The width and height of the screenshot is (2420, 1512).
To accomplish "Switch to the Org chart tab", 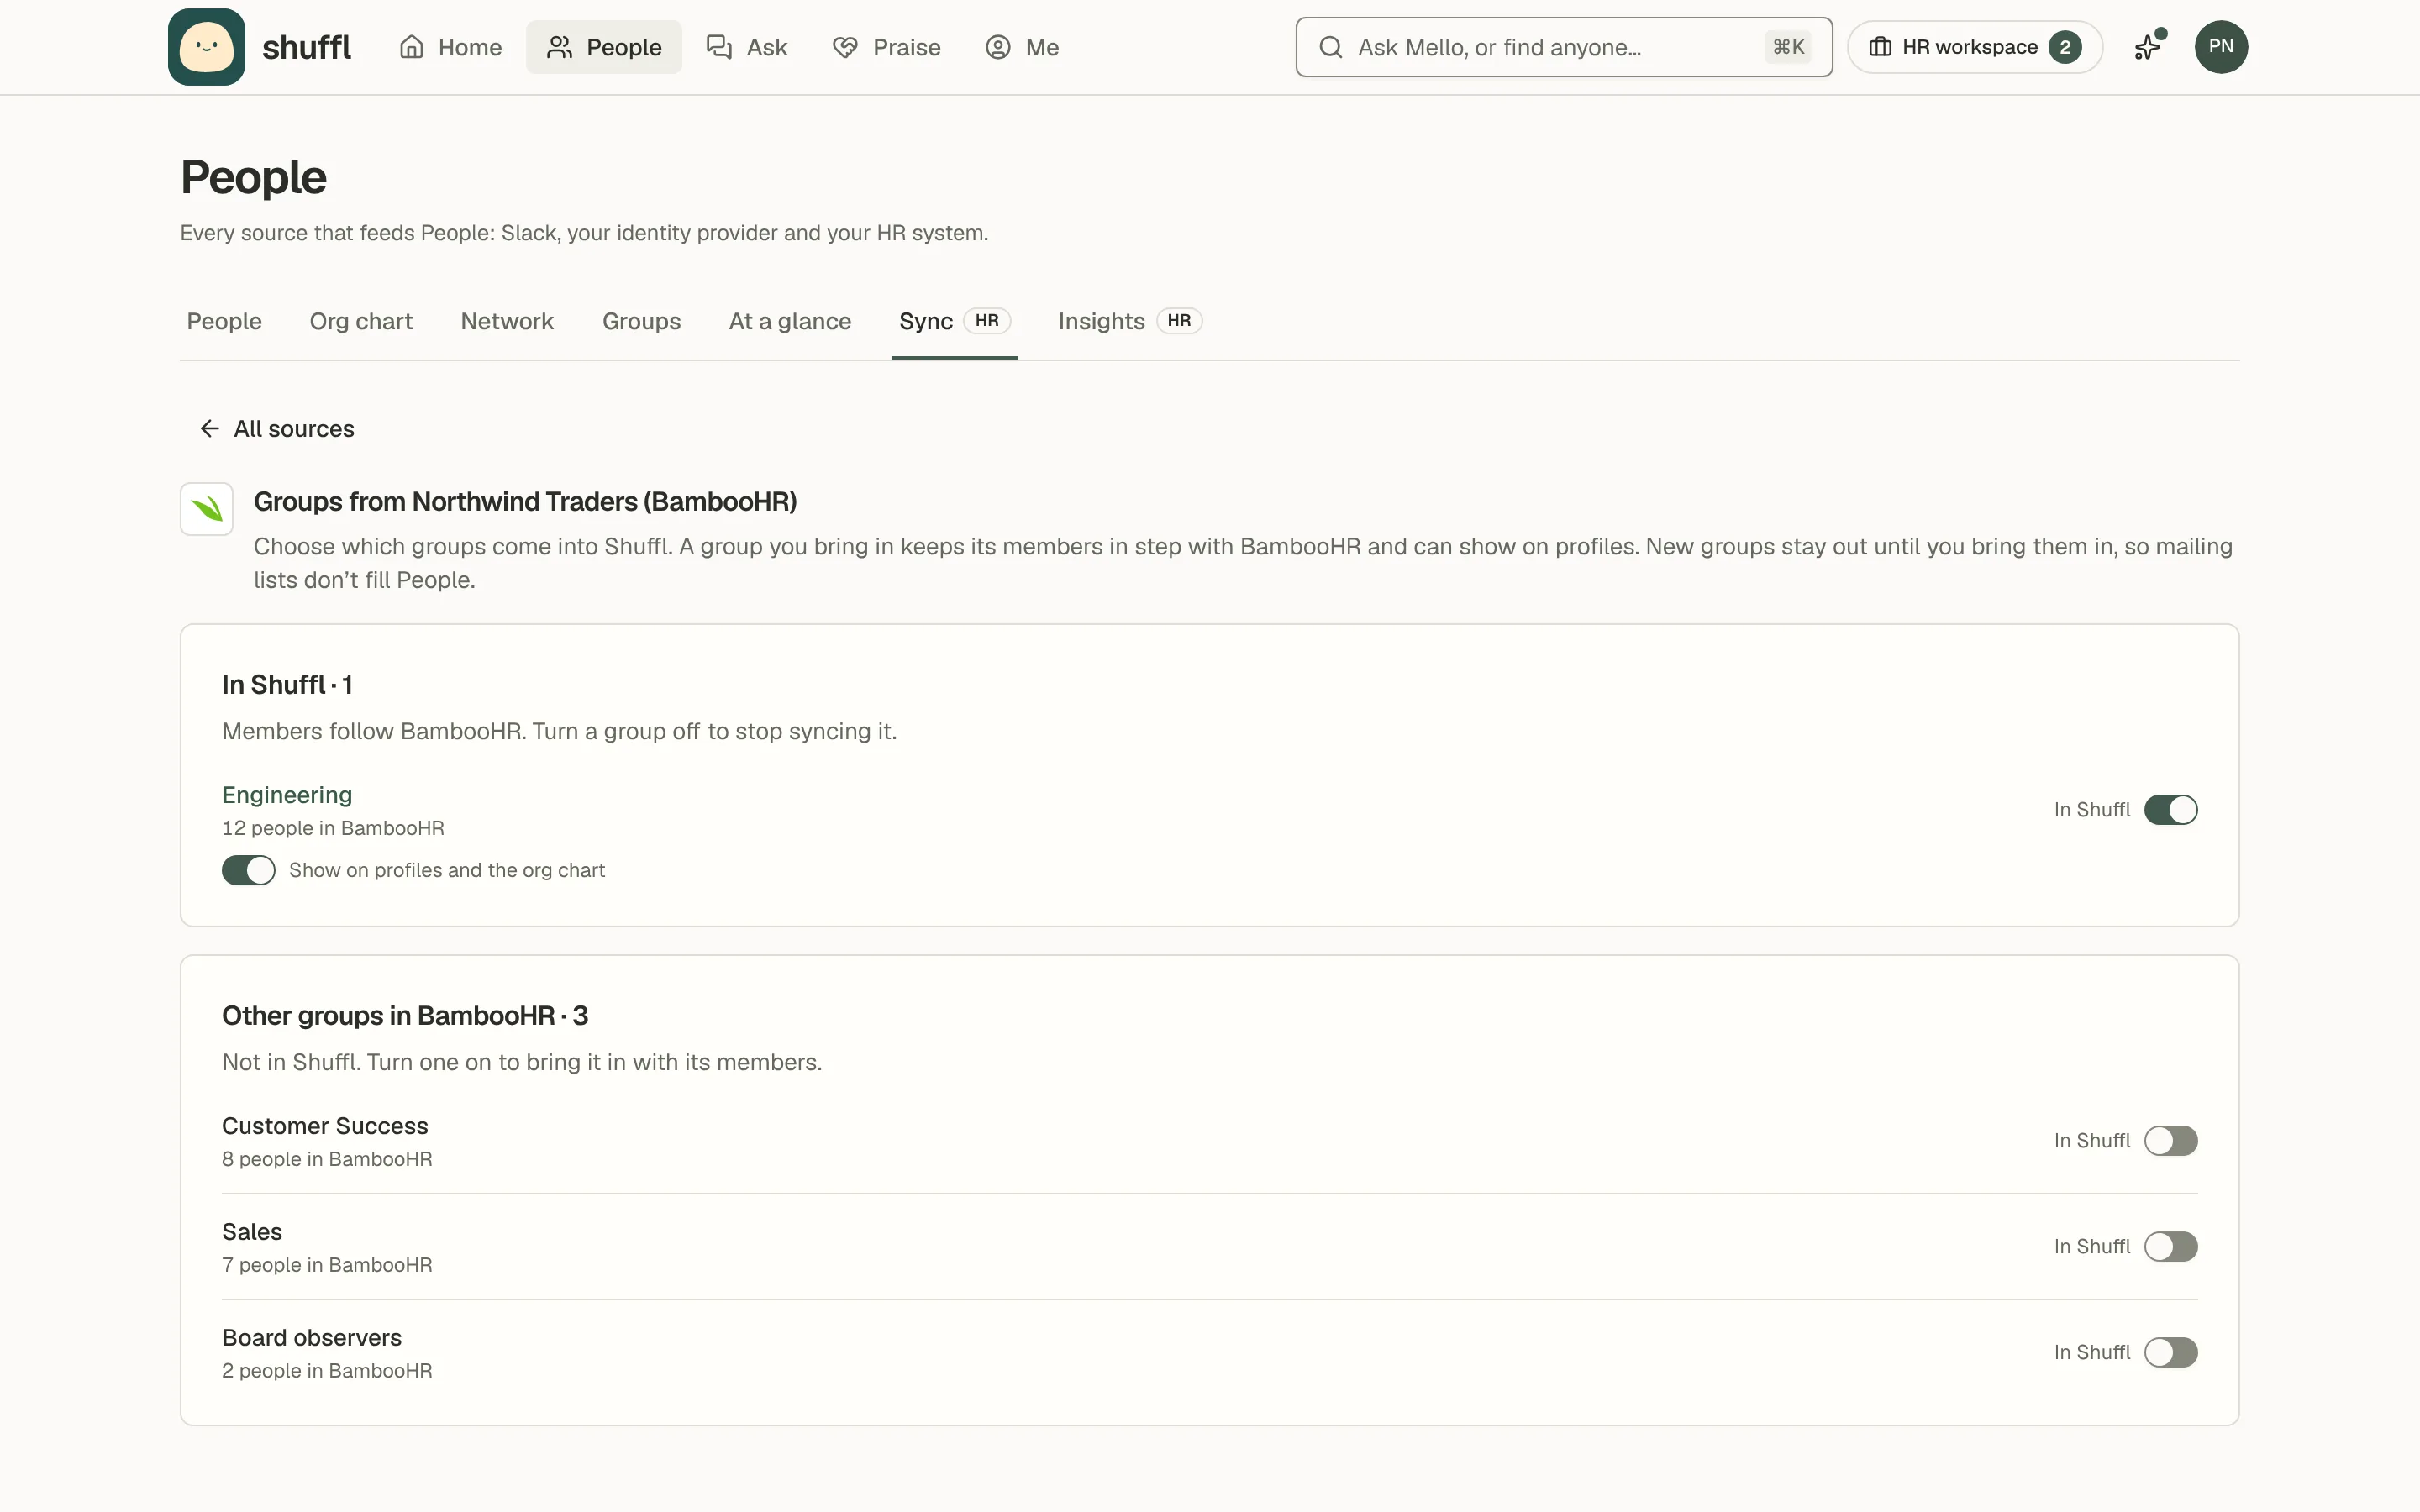I will pyautogui.click(x=361, y=321).
